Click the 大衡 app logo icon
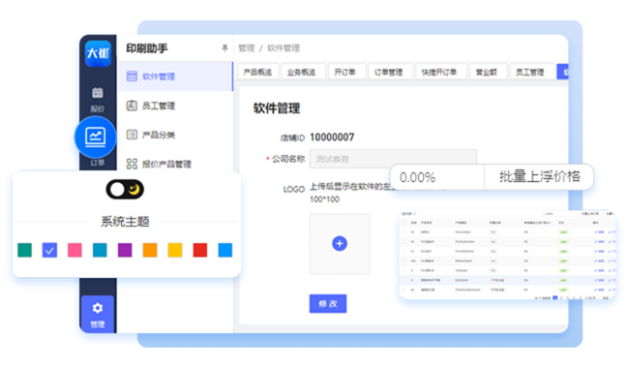The height and width of the screenshot is (368, 629). click(x=98, y=53)
